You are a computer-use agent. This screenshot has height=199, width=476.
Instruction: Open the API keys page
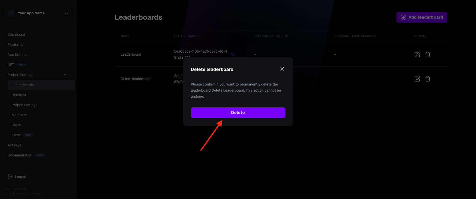click(x=14, y=145)
